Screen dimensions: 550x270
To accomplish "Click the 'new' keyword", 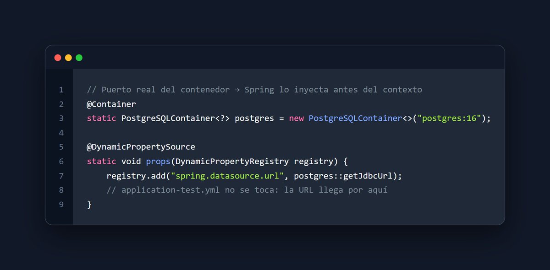I will click(x=296, y=119).
